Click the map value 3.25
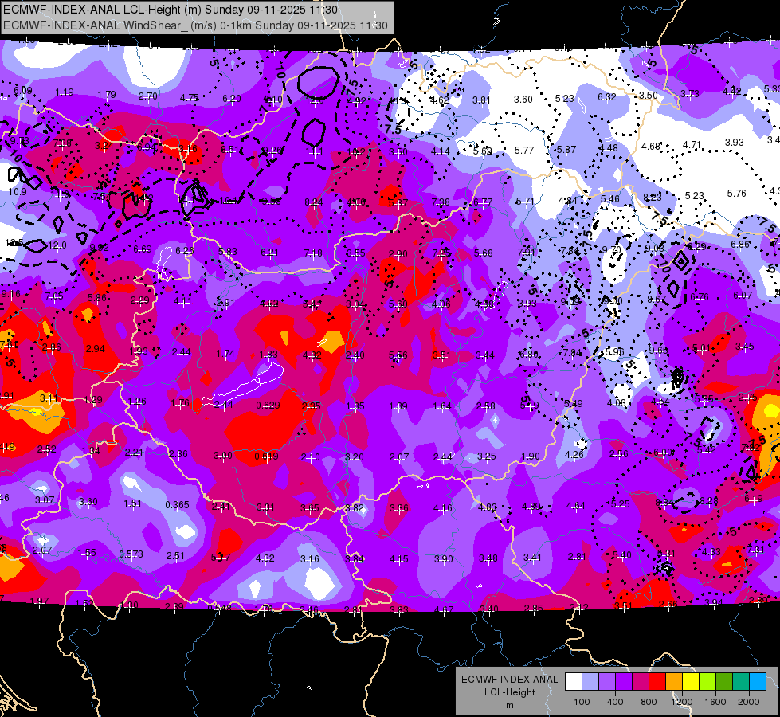This screenshot has width=780, height=717. (x=487, y=456)
